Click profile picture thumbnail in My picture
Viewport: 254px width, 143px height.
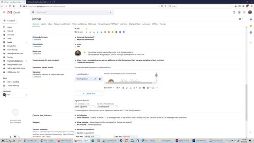pos(78,53)
